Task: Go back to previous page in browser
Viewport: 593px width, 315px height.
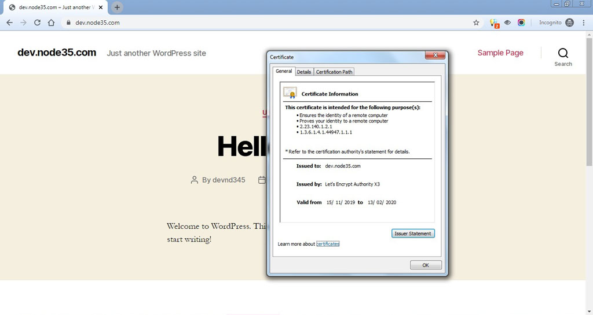Action: point(9,23)
